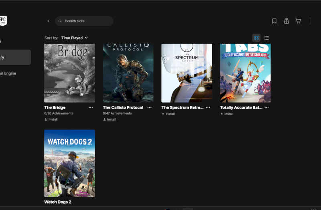Install The Callisto Protocol
321x210 pixels.
[x=110, y=119]
